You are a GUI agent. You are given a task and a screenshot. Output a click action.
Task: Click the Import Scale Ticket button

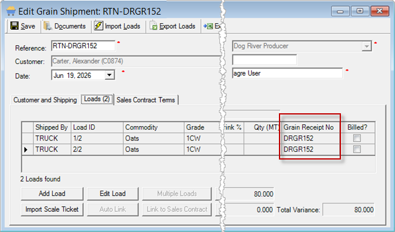tap(52, 209)
